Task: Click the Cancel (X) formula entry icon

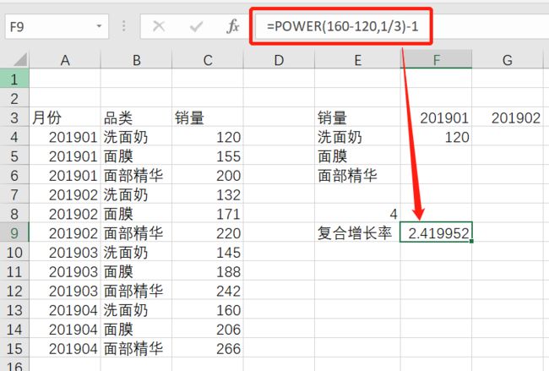Action: pyautogui.click(x=159, y=26)
